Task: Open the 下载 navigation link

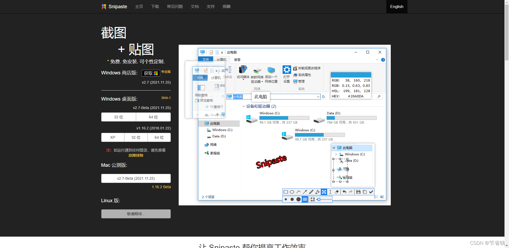Action: tap(155, 7)
